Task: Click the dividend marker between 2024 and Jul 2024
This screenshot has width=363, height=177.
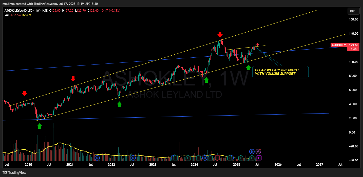Action: 205,158
